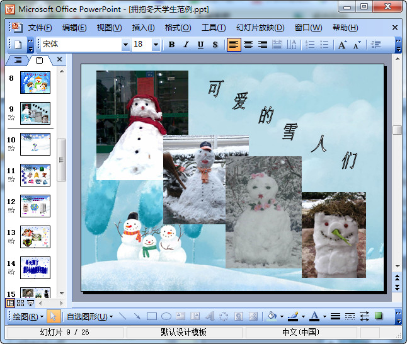Viewport: 407px width, 344px height.
Task: Close the slides pane
Action: point(59,59)
